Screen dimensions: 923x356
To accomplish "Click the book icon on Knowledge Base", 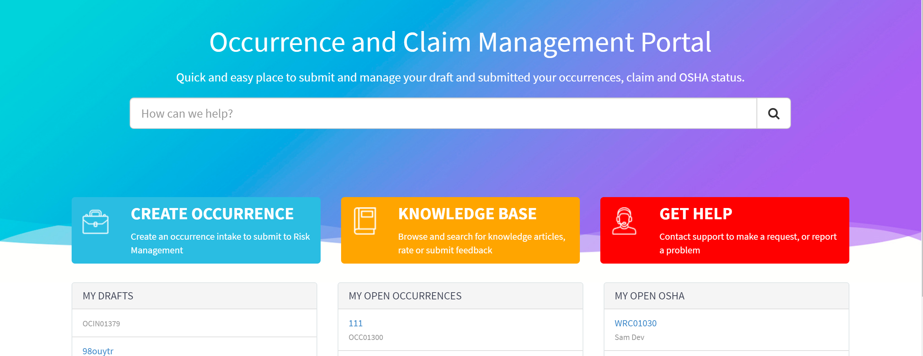I will pyautogui.click(x=365, y=221).
